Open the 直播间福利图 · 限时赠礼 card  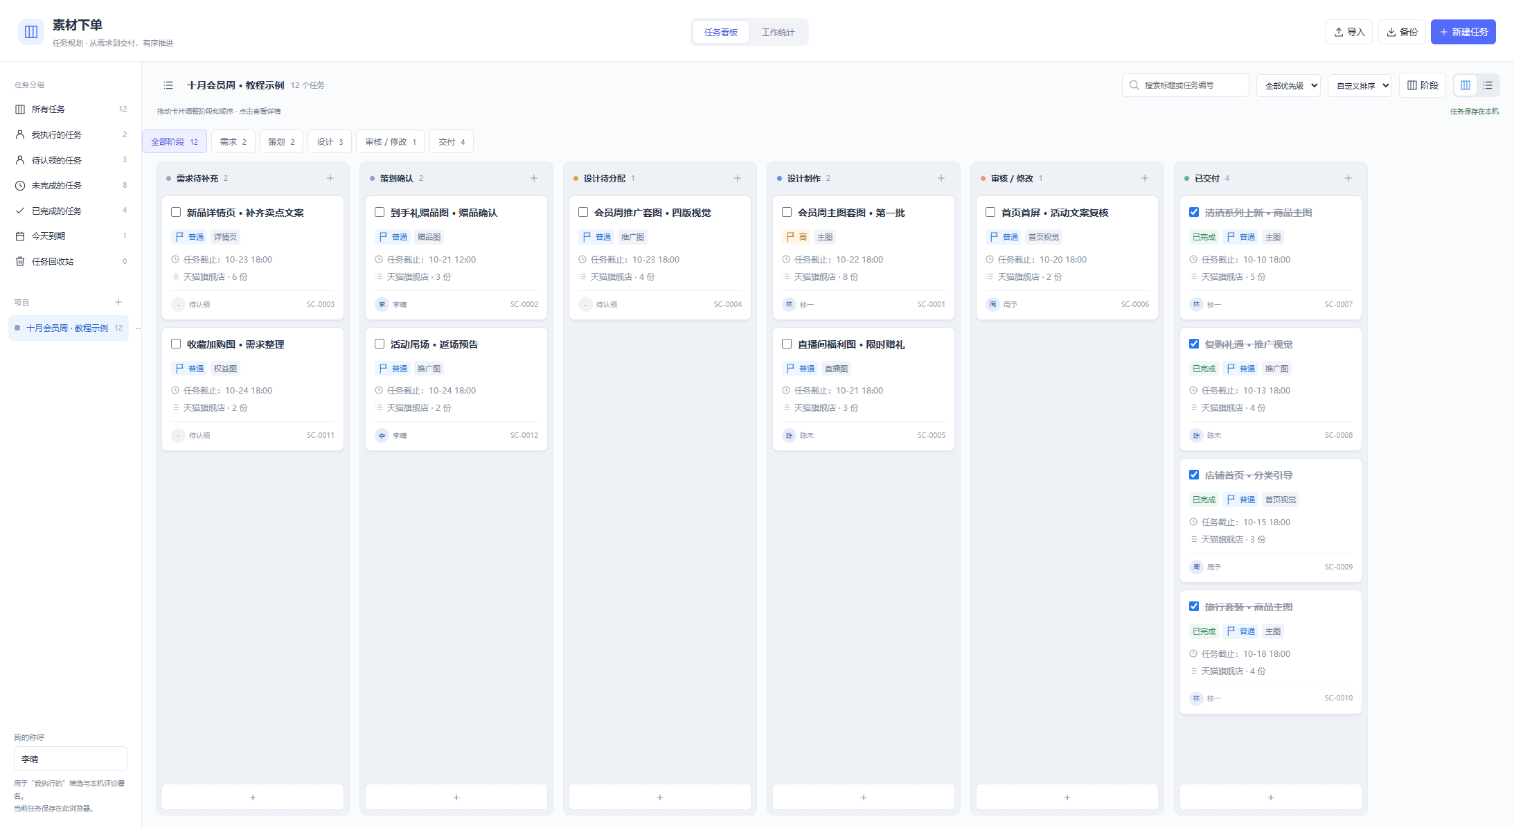point(864,389)
